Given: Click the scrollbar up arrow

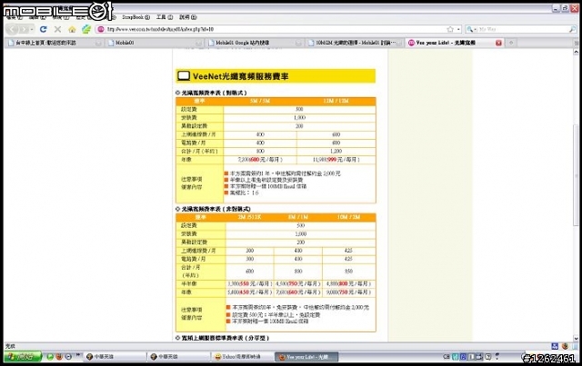Looking at the screenshot, I should point(576,53).
